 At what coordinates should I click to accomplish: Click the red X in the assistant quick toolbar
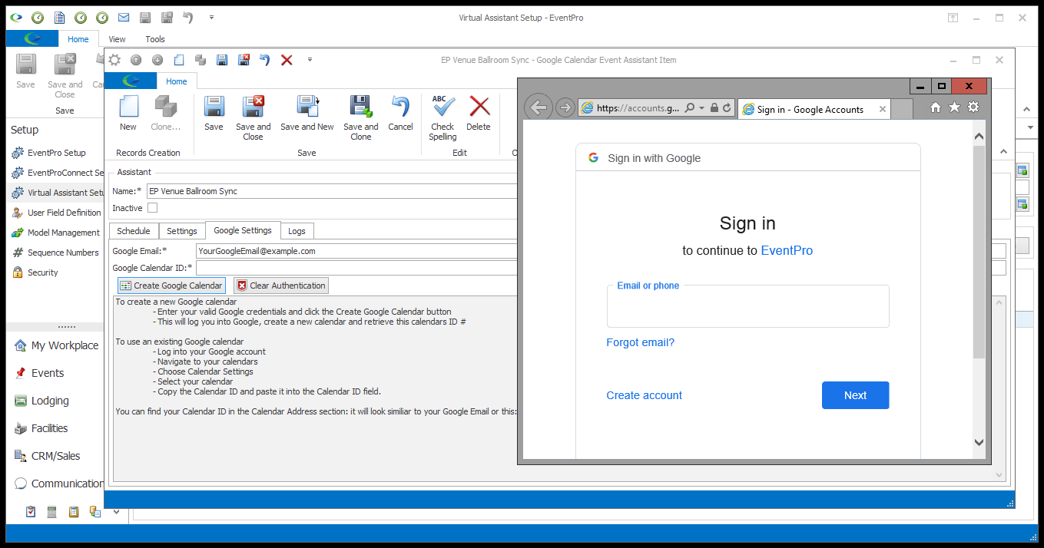pyautogui.click(x=287, y=60)
